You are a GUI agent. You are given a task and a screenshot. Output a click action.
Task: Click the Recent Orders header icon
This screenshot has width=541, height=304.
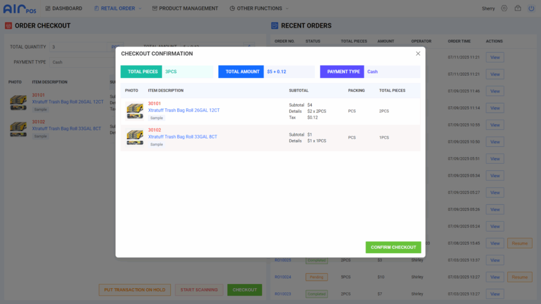pyautogui.click(x=275, y=25)
